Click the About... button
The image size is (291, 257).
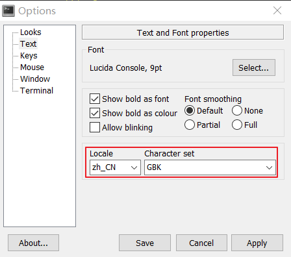(33, 243)
